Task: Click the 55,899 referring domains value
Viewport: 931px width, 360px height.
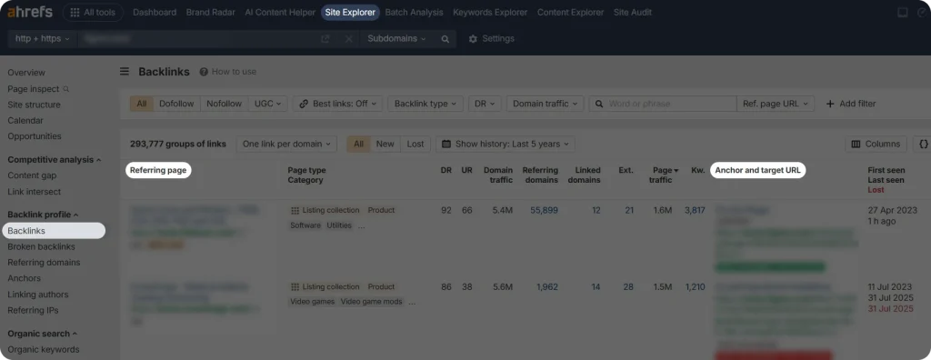Action: pyautogui.click(x=544, y=210)
